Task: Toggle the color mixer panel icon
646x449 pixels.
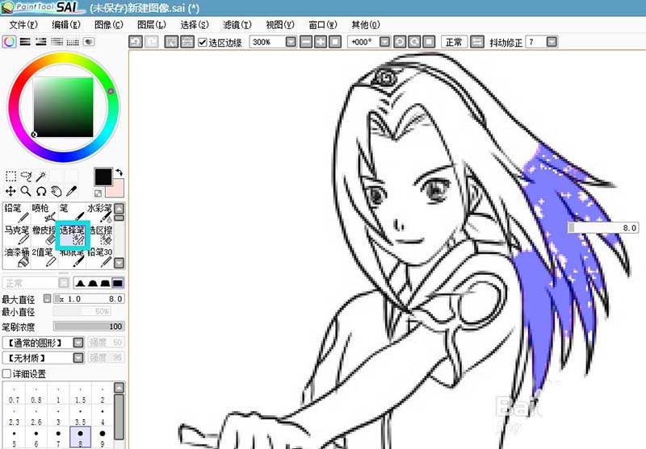Action: [x=57, y=42]
